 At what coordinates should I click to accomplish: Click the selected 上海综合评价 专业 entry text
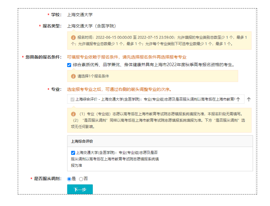(155, 99)
